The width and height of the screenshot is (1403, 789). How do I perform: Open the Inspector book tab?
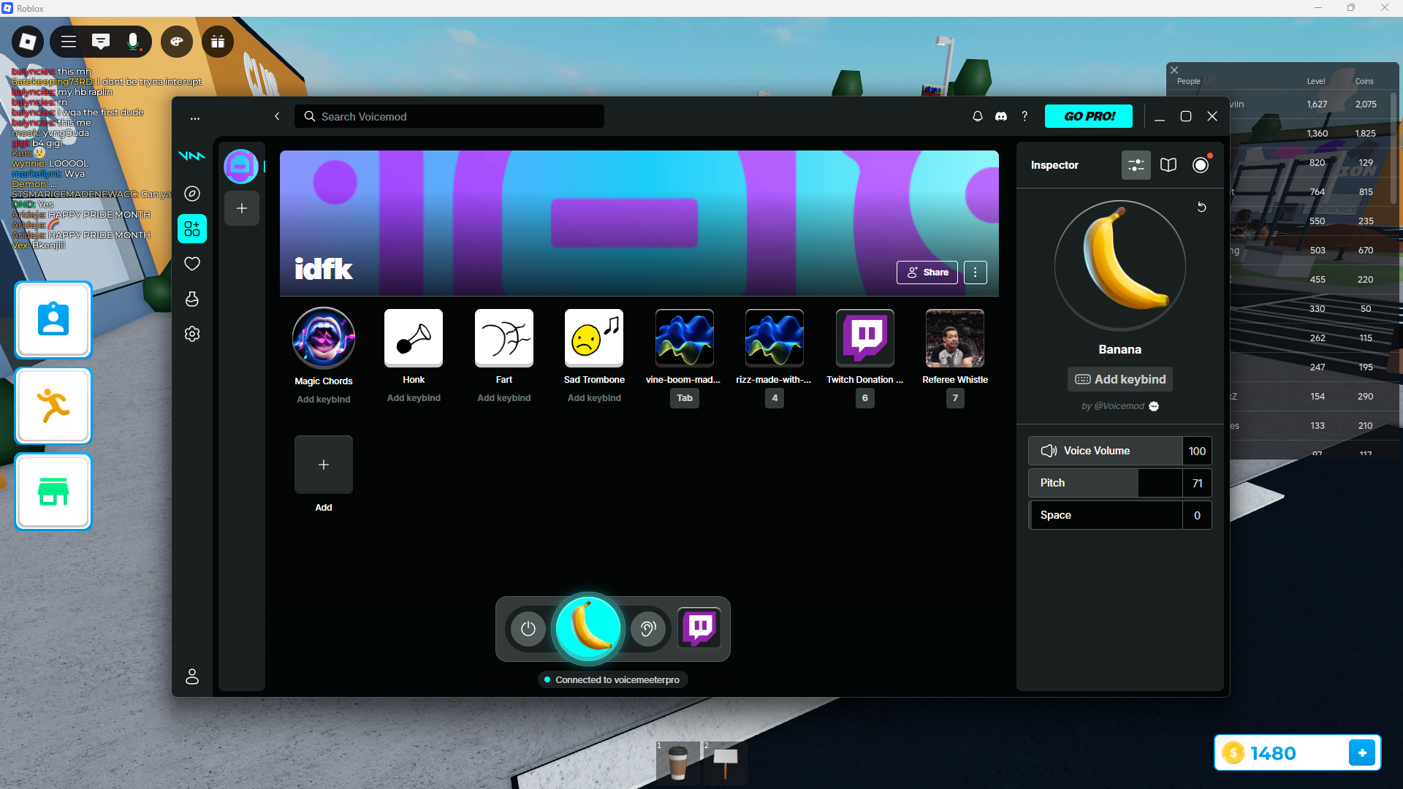pyautogui.click(x=1168, y=165)
